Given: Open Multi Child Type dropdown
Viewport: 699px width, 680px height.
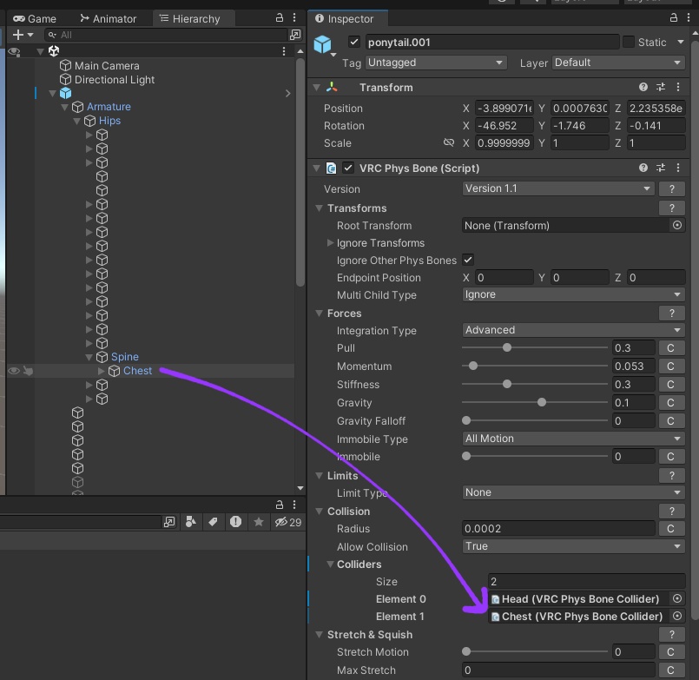Looking at the screenshot, I should (573, 294).
